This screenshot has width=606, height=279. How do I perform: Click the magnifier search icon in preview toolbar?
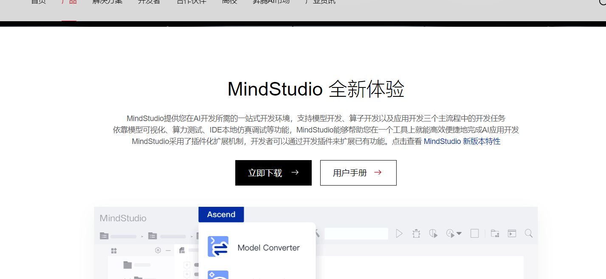529,234
